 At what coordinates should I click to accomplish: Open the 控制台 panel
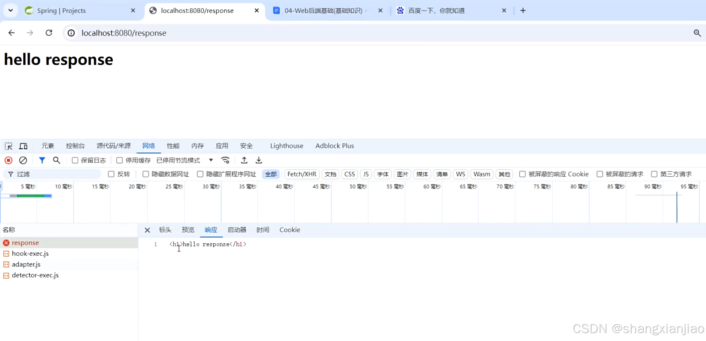75,146
